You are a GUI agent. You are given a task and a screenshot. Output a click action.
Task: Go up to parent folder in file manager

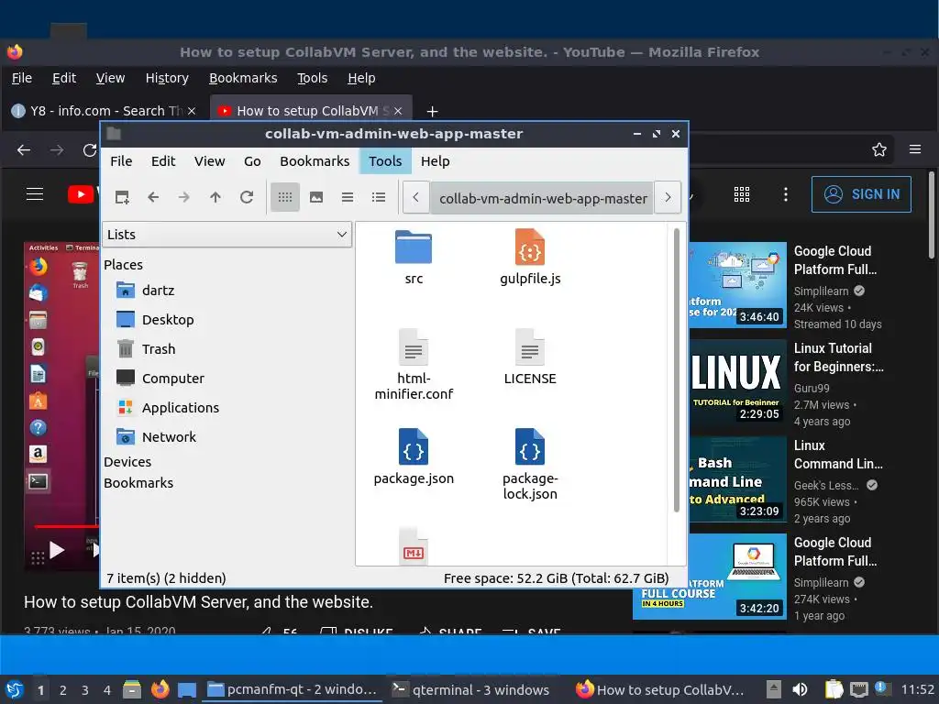coord(215,197)
